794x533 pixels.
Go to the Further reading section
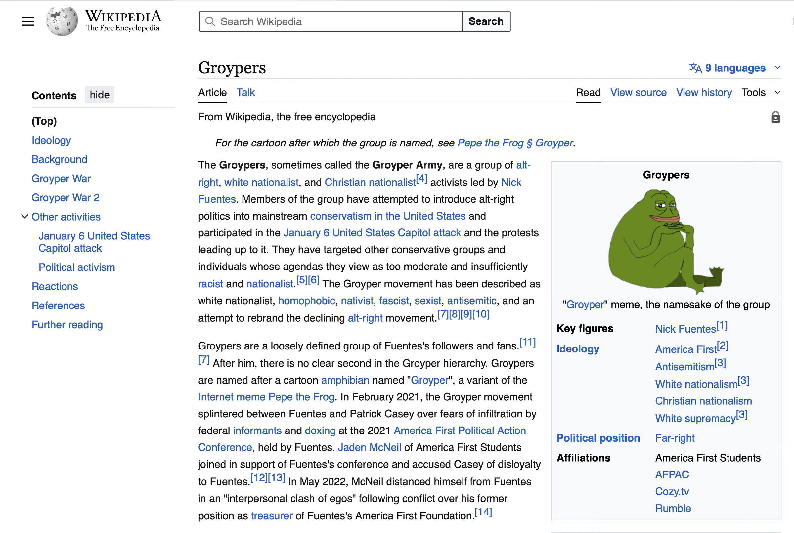click(67, 325)
